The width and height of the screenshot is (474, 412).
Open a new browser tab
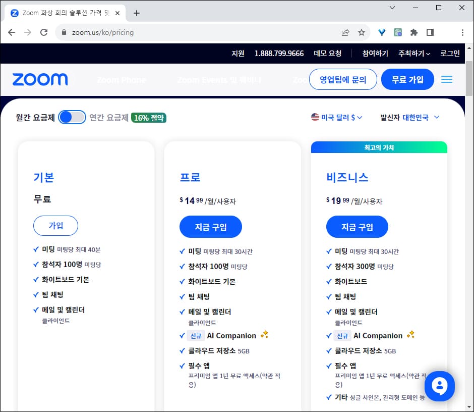pyautogui.click(x=136, y=13)
